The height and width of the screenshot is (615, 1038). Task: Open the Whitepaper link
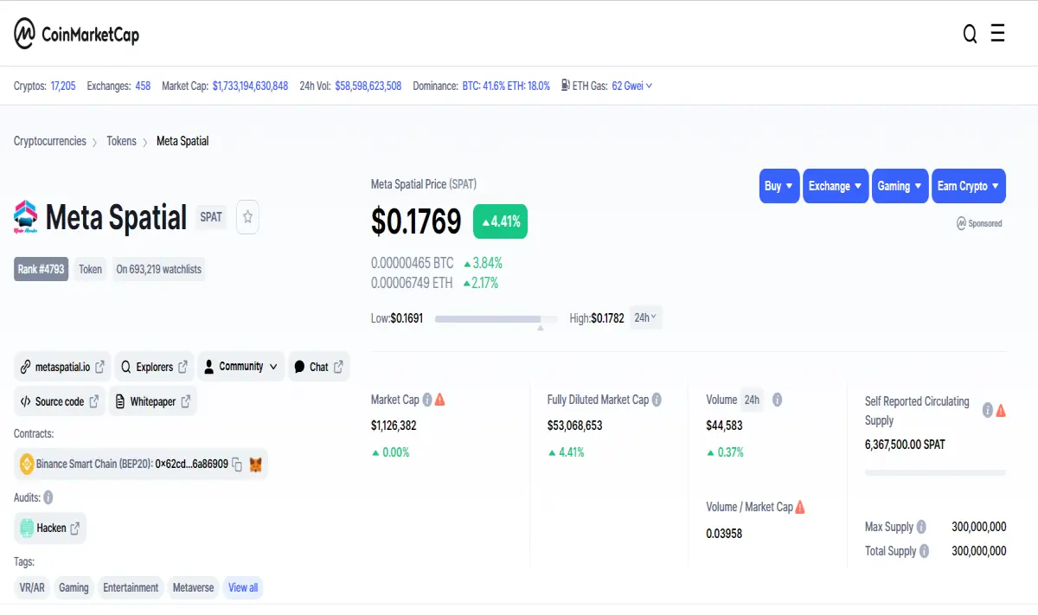pyautogui.click(x=153, y=401)
